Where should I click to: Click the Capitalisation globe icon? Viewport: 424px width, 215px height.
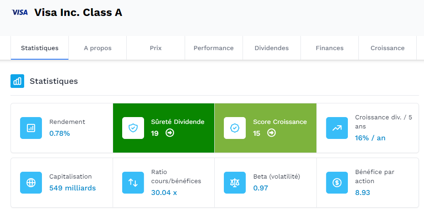coord(31,183)
